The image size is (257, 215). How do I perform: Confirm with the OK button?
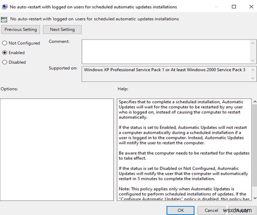click(x=180, y=210)
